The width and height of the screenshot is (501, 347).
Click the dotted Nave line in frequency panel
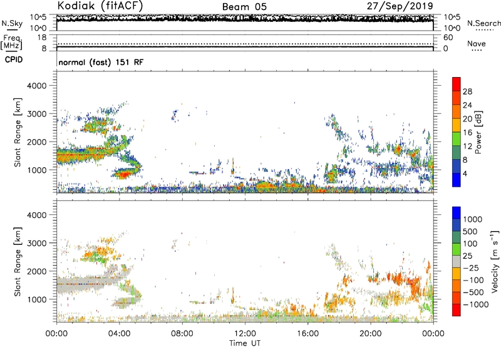pos(245,44)
